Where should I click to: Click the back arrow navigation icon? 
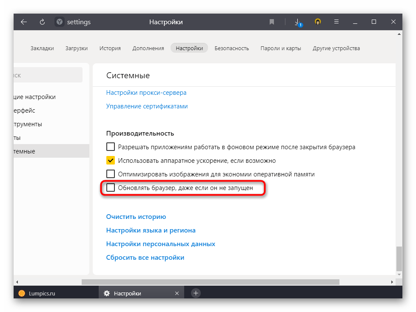[x=24, y=22]
